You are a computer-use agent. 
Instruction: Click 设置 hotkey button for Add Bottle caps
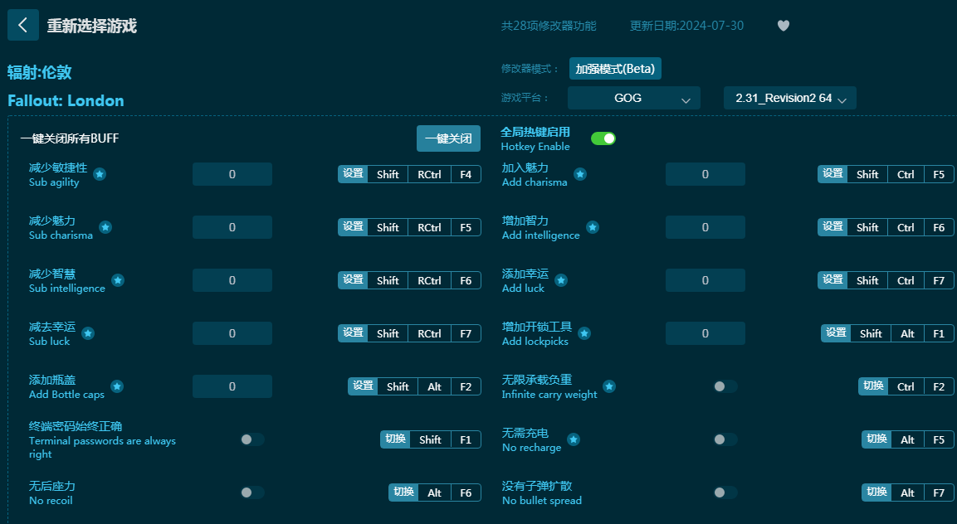click(364, 386)
